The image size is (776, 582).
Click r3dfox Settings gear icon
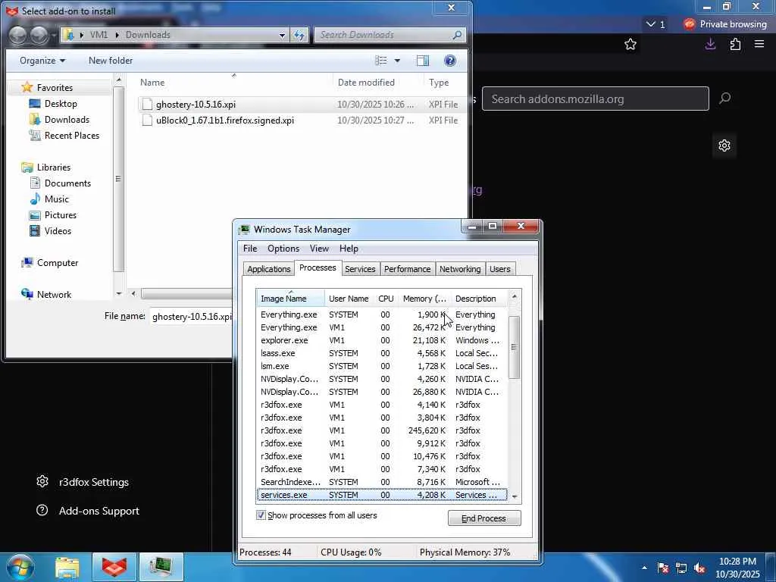pos(42,481)
